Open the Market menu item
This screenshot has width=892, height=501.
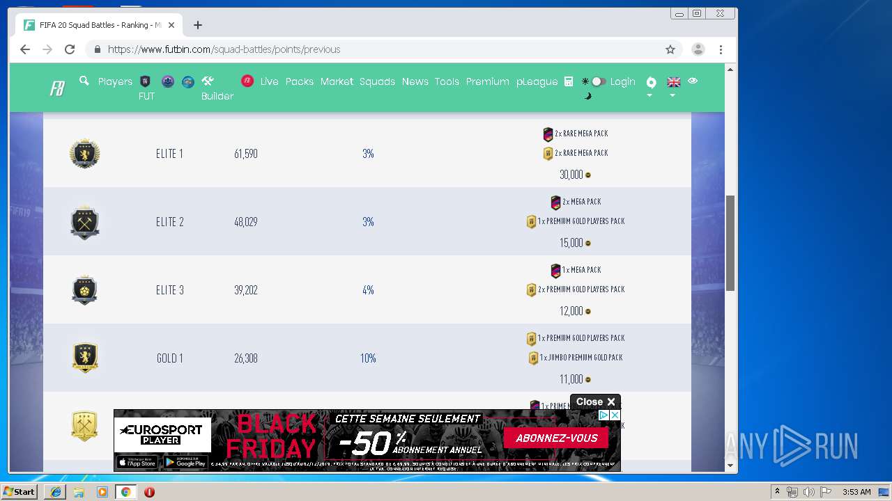337,81
